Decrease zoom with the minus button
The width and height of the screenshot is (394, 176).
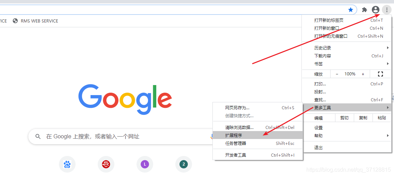click(x=337, y=74)
